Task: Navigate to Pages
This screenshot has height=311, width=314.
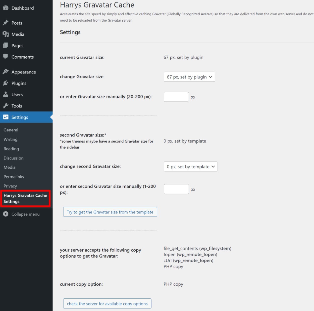Action: click(x=17, y=46)
